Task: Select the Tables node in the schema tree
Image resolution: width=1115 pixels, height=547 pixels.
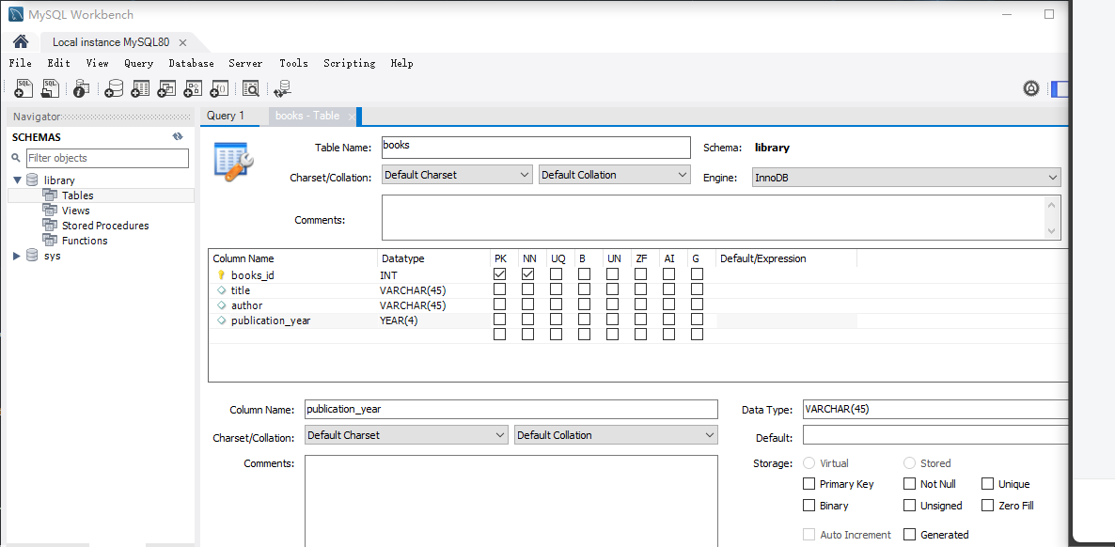Action: coord(77,195)
